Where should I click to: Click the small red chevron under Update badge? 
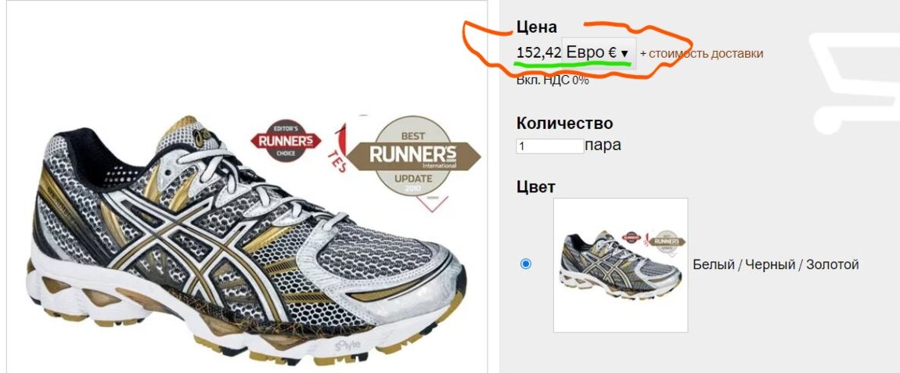(x=434, y=203)
